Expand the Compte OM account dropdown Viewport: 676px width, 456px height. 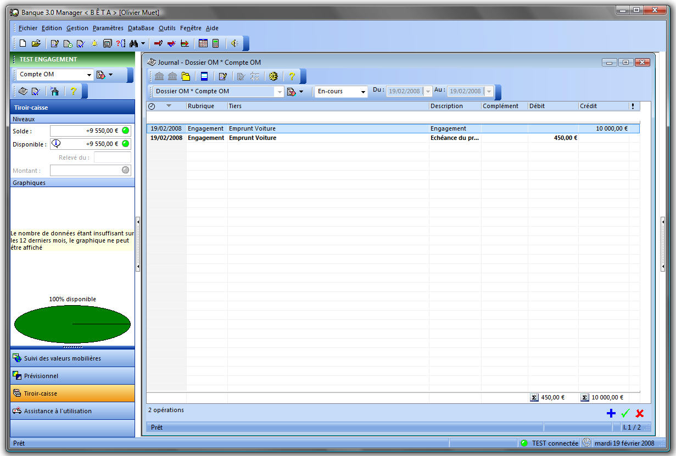coord(90,75)
